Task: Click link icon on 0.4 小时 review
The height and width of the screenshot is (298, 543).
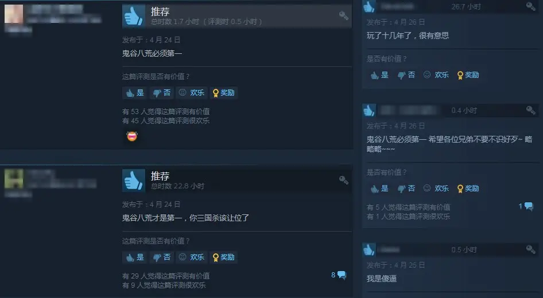Action: click(530, 110)
